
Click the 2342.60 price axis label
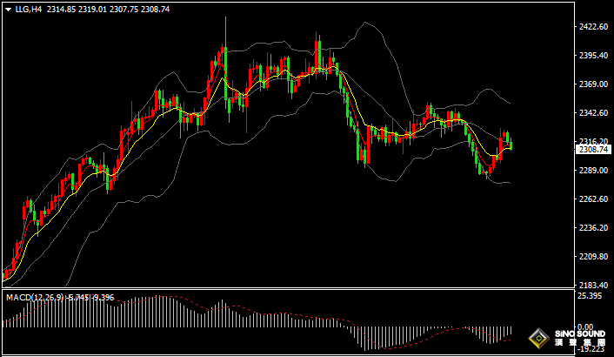pos(592,113)
